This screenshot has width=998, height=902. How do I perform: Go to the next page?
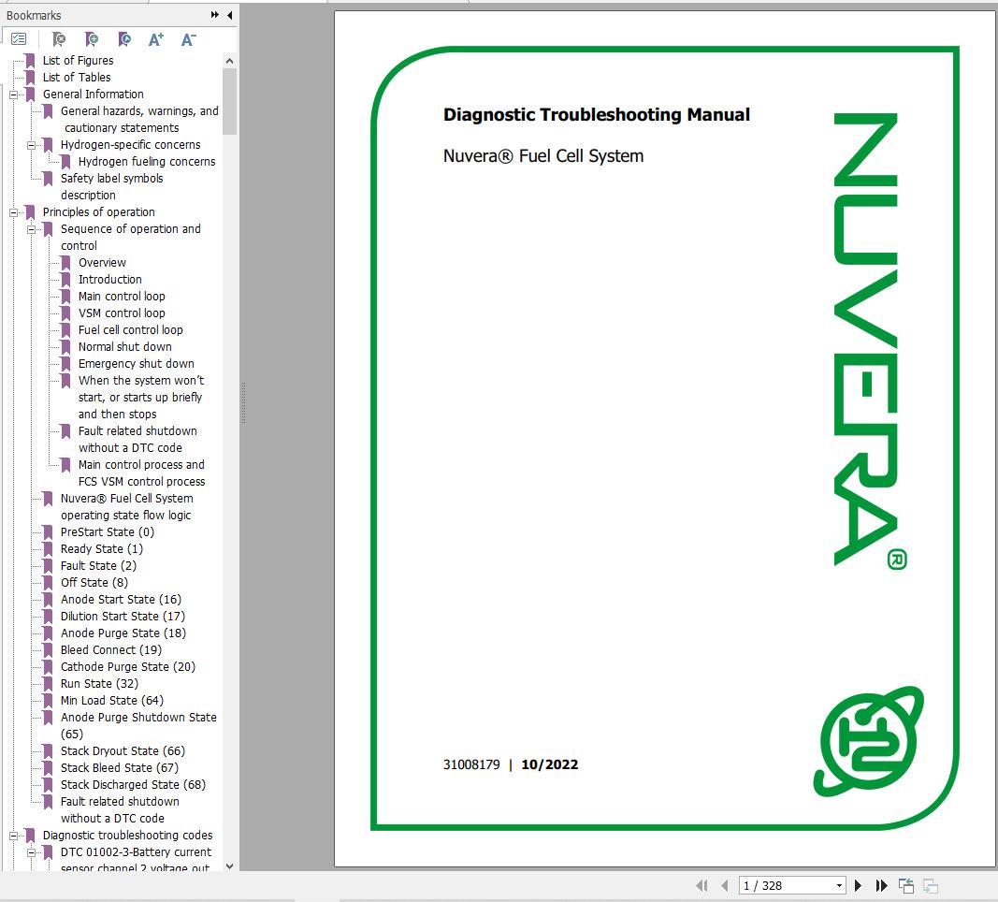[x=858, y=885]
